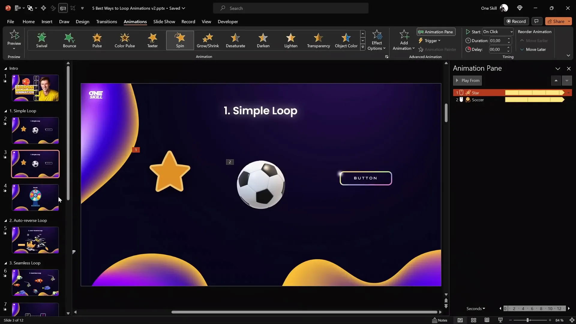Start Slide Show from status bar
Screen dimensions: 576x324
point(500,320)
